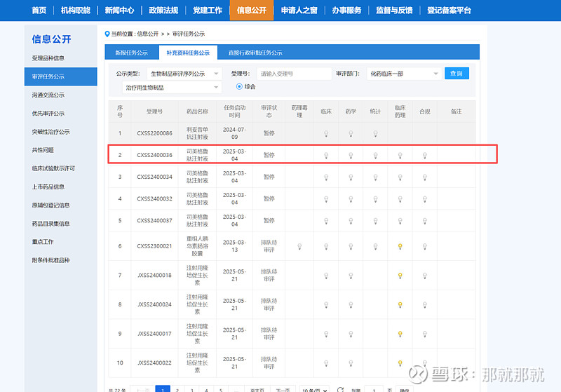Click the 查询 search button

(x=457, y=74)
